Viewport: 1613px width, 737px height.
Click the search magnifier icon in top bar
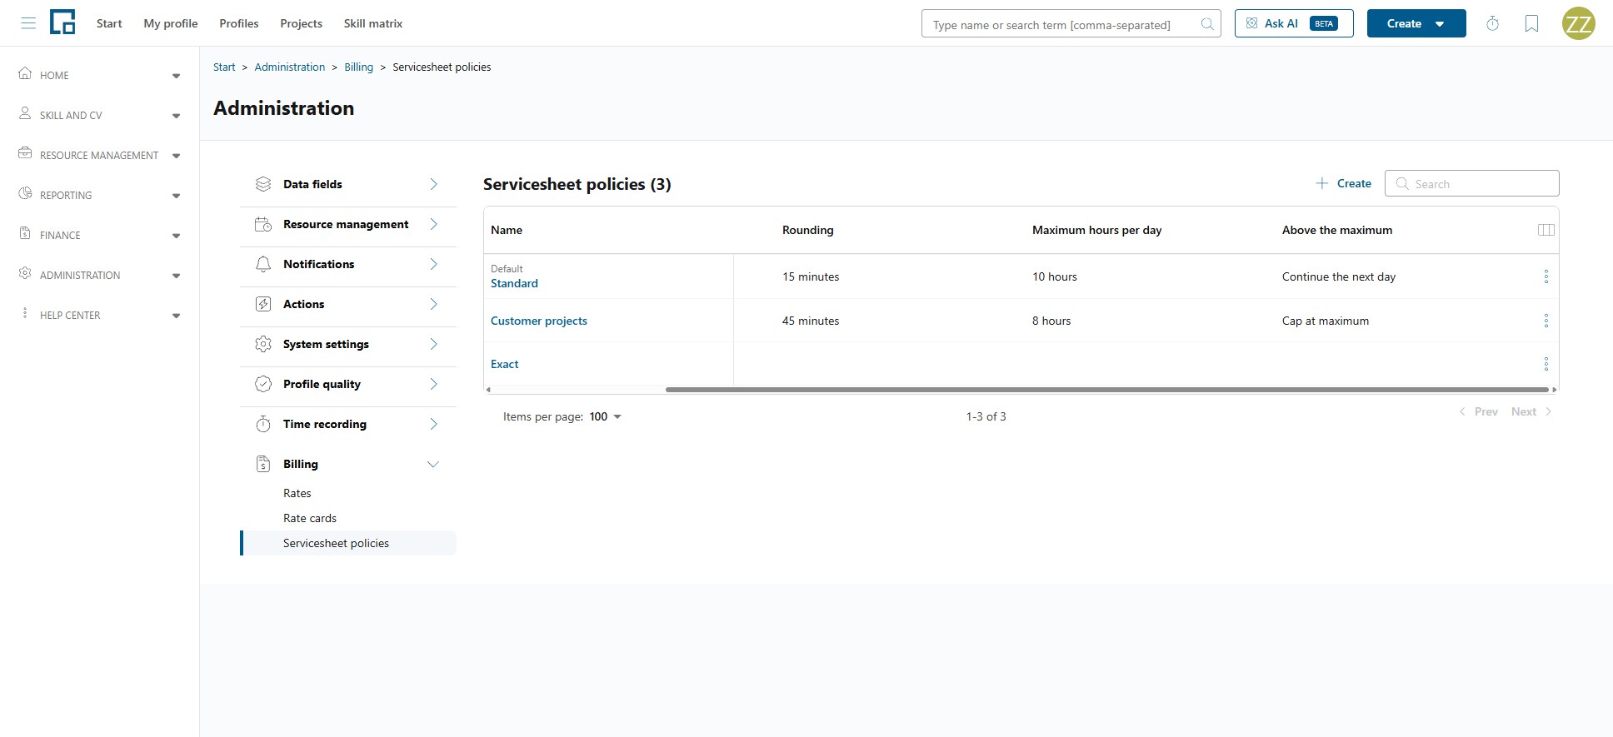(1206, 24)
